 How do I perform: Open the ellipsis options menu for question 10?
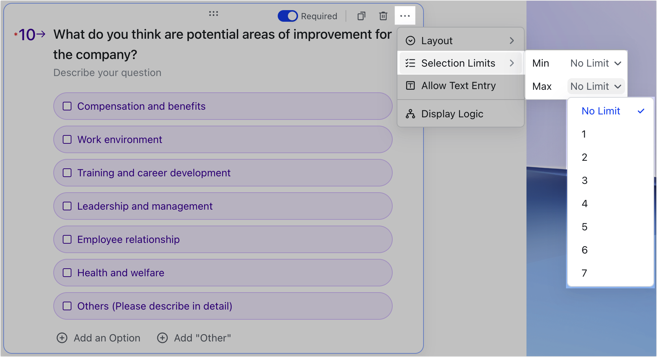(405, 16)
